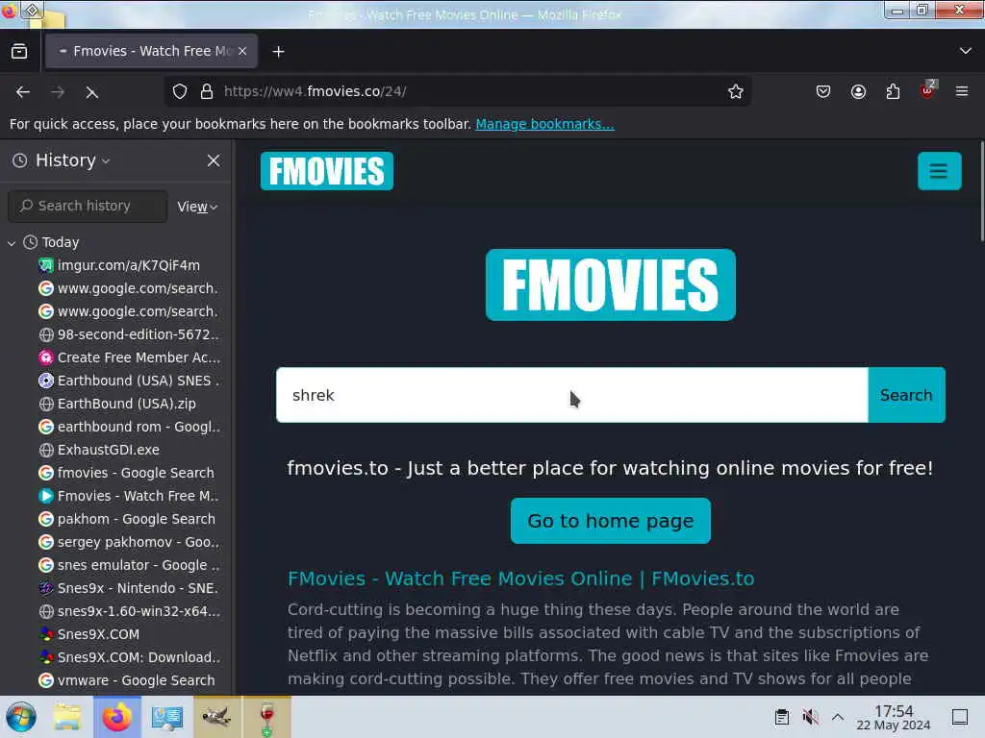
Task: Click the large FMOVIES center logo
Action: [611, 284]
